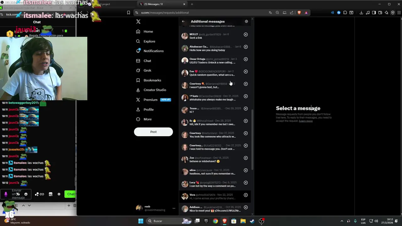Image resolution: width=402 pixels, height=226 pixels.
Task: Click the X logo at top of sidebar
Action: pos(138,21)
